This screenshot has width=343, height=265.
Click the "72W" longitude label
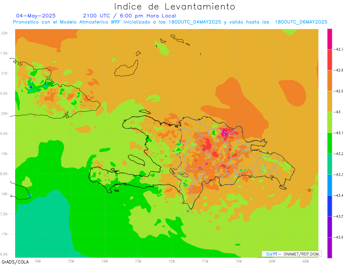point(171,261)
